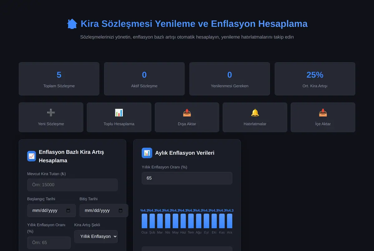
Task: Focus the Mevcut Kira Tutarı input field
Action: pyautogui.click(x=72, y=185)
